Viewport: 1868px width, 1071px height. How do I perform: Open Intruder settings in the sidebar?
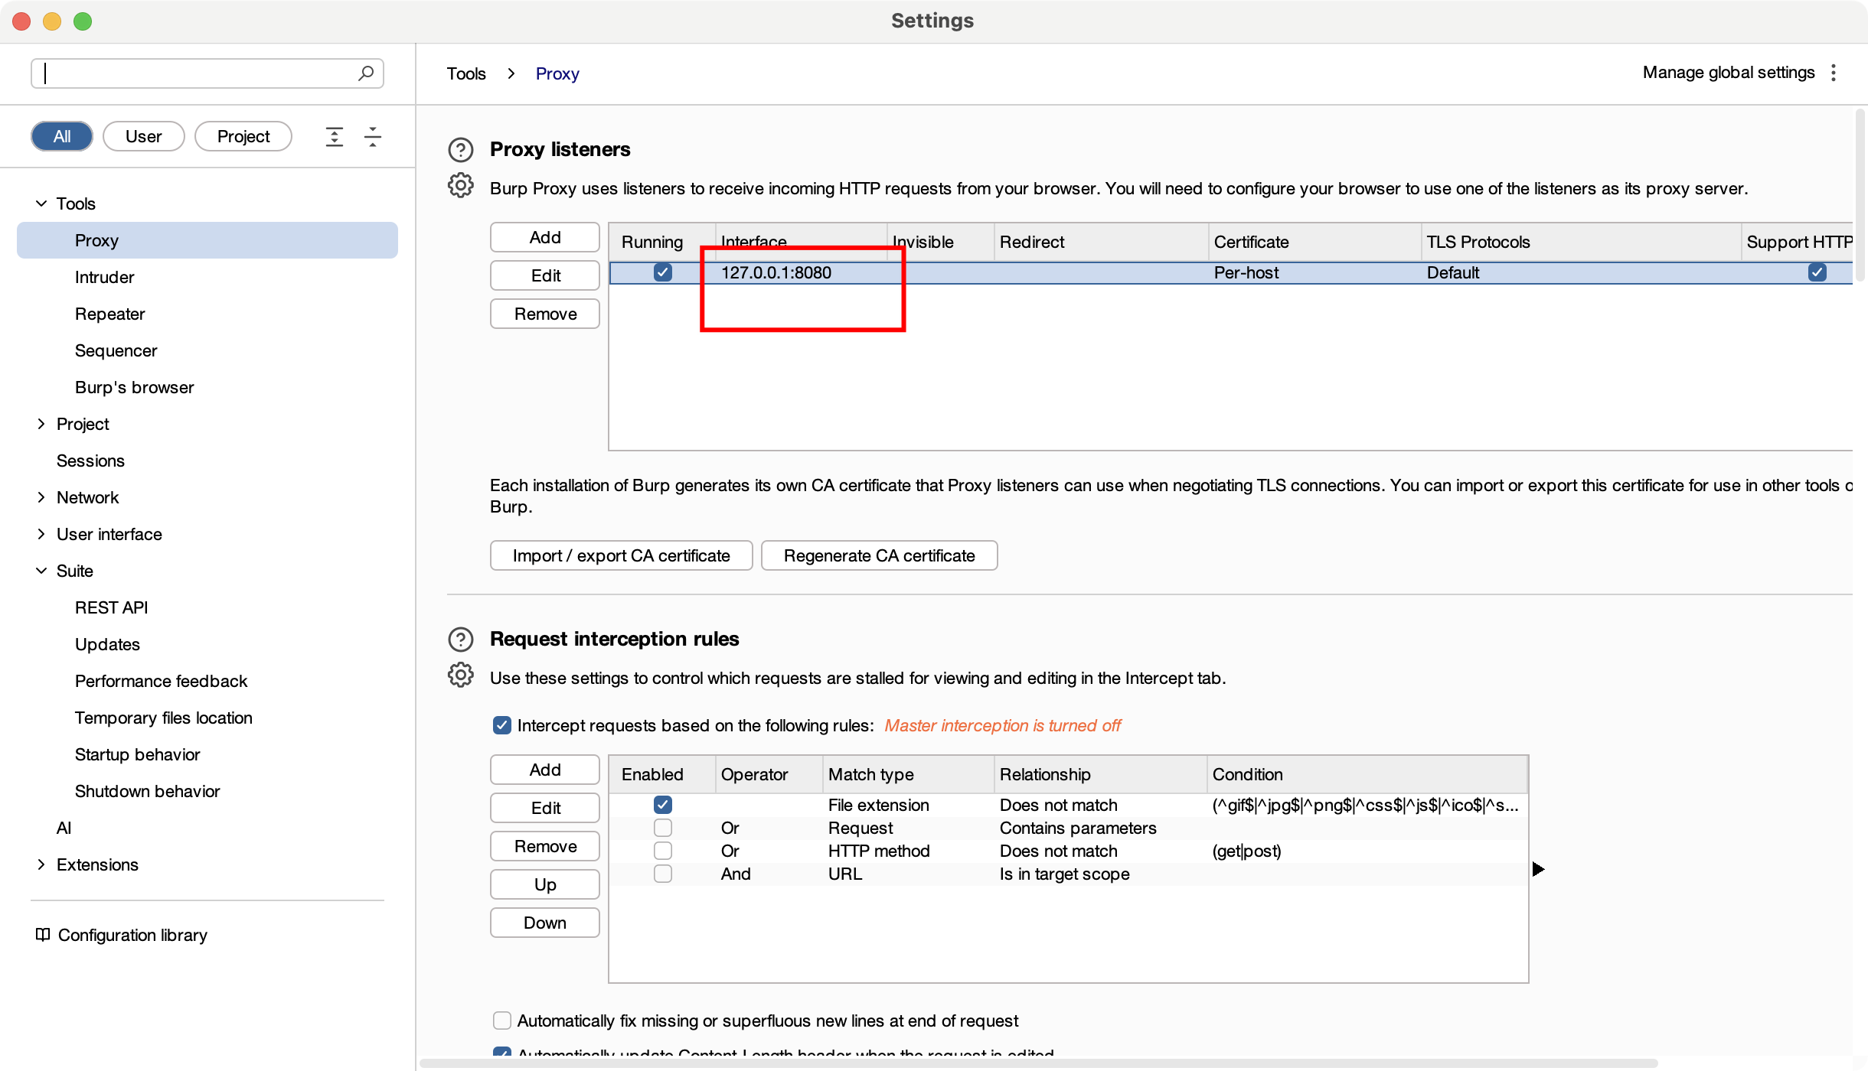(104, 277)
